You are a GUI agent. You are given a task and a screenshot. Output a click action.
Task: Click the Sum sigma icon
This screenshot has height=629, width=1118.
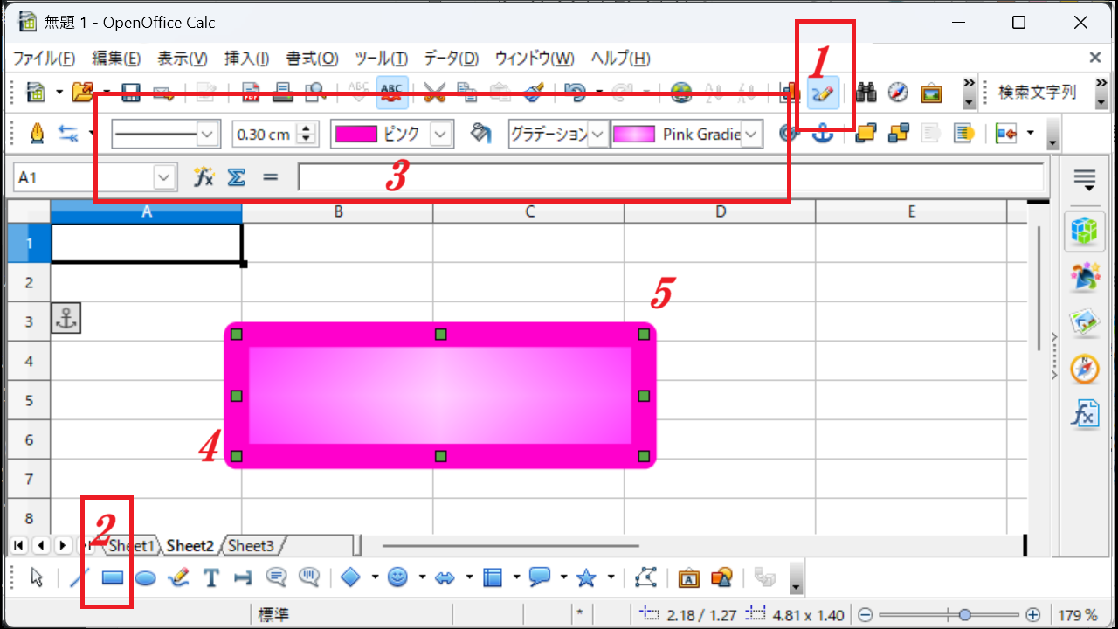pyautogui.click(x=236, y=177)
